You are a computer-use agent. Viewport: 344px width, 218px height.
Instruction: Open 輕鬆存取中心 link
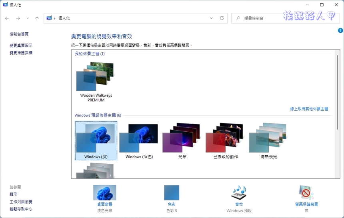coord(21,209)
